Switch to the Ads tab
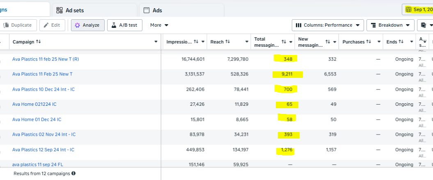 click(181, 11)
